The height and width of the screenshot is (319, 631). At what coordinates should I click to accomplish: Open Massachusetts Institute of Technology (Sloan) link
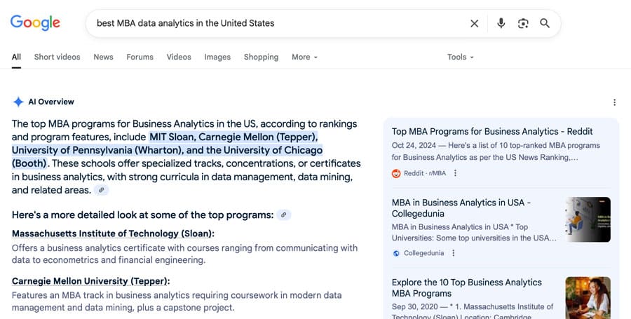pyautogui.click(x=113, y=233)
